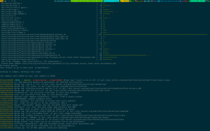This screenshot has height=131, width=210.
Task: Click the '143 commits were added' message
Action: (x=28, y=76)
